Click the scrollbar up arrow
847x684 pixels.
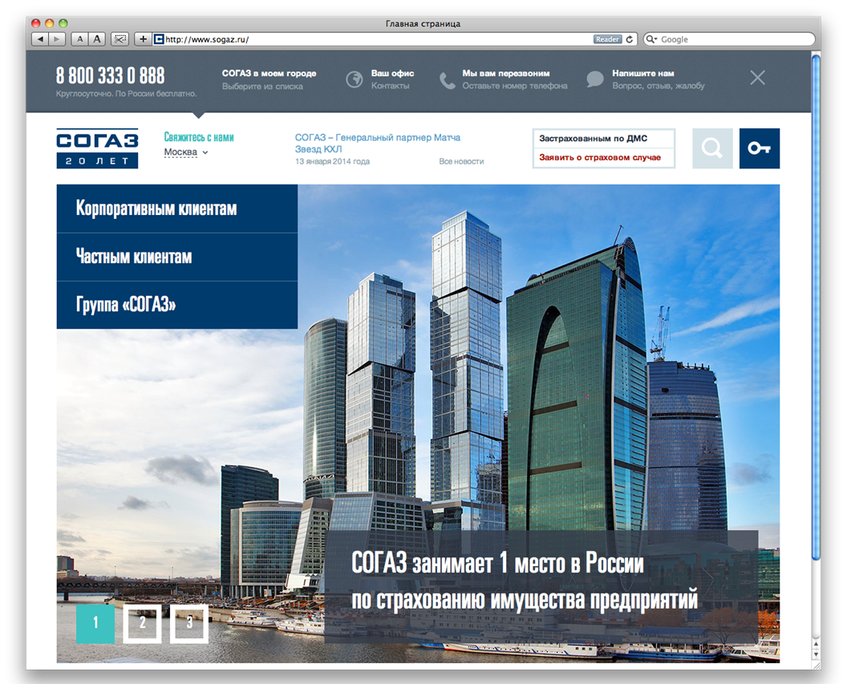[x=816, y=644]
